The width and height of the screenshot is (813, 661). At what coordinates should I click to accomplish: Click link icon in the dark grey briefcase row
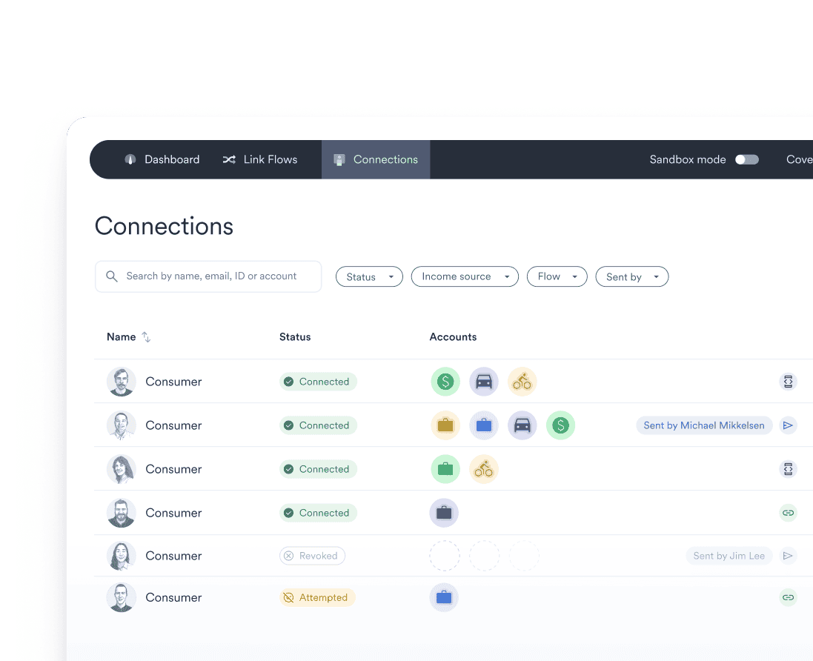(788, 513)
